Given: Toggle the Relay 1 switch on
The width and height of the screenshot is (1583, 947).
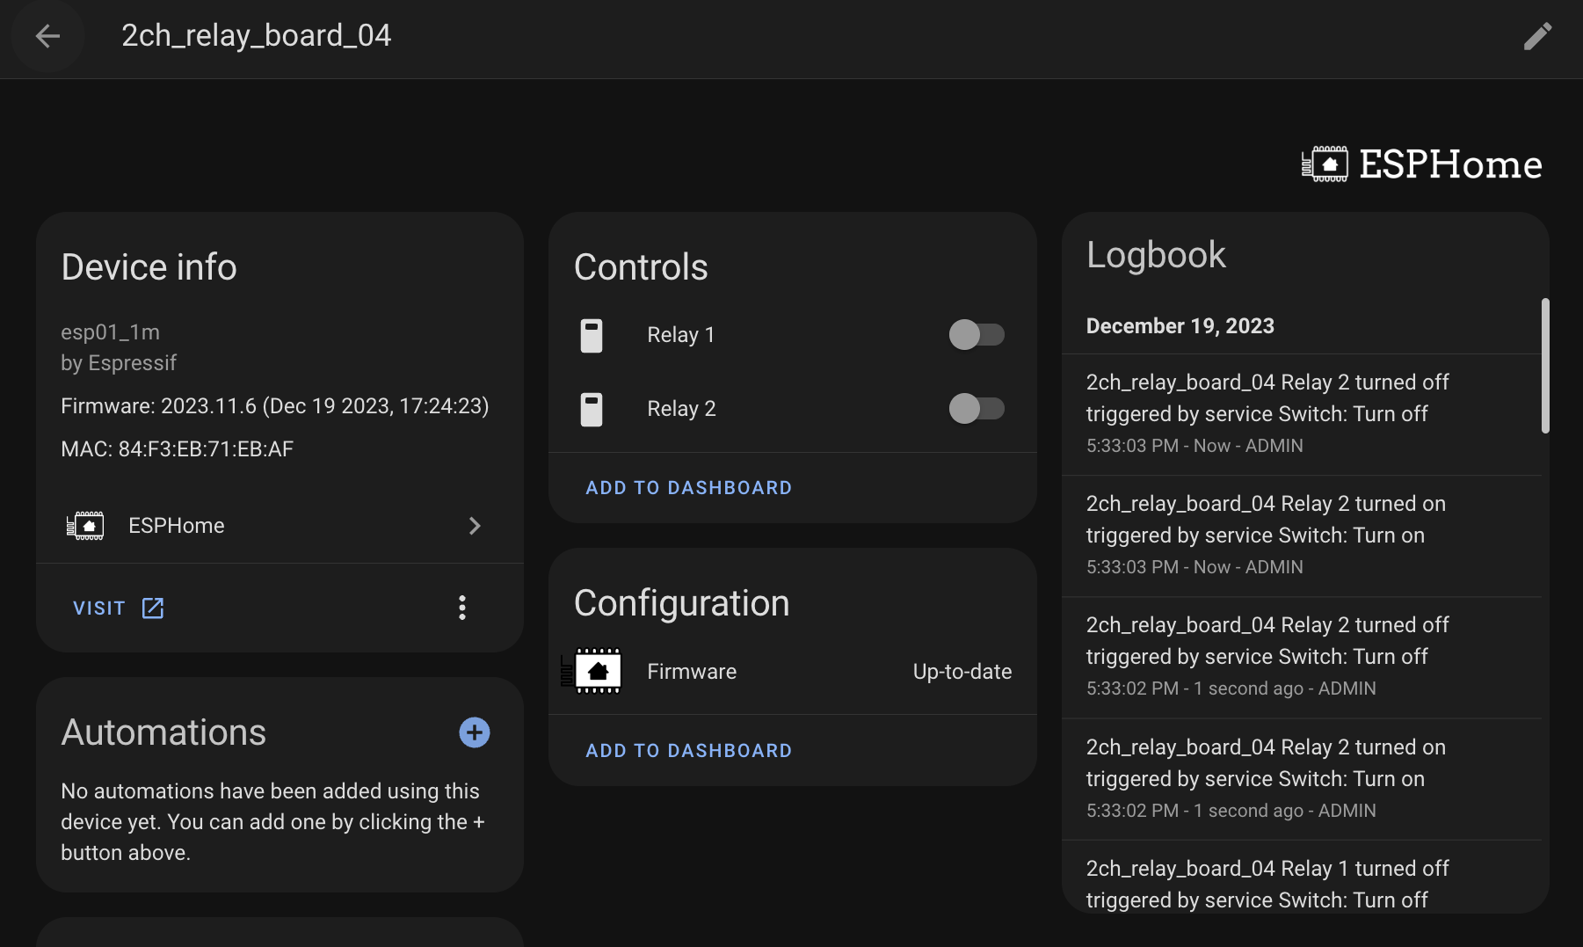Looking at the screenshot, I should click(976, 335).
